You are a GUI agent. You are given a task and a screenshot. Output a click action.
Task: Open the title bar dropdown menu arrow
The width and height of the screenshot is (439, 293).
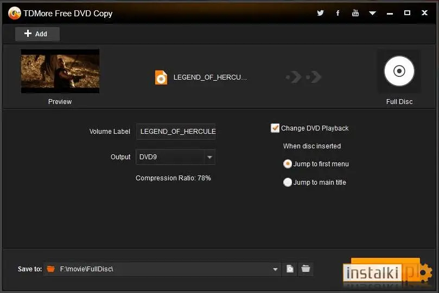click(372, 13)
